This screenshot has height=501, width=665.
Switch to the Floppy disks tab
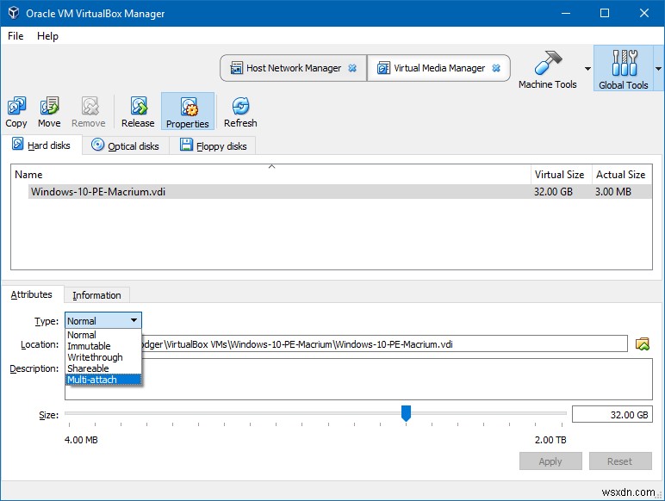(213, 145)
